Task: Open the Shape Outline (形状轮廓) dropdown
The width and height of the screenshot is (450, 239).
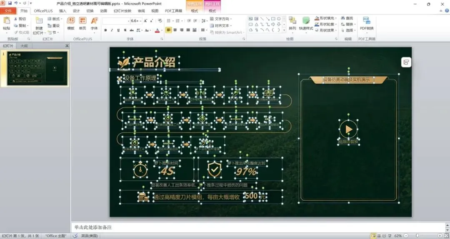Action: point(326,24)
